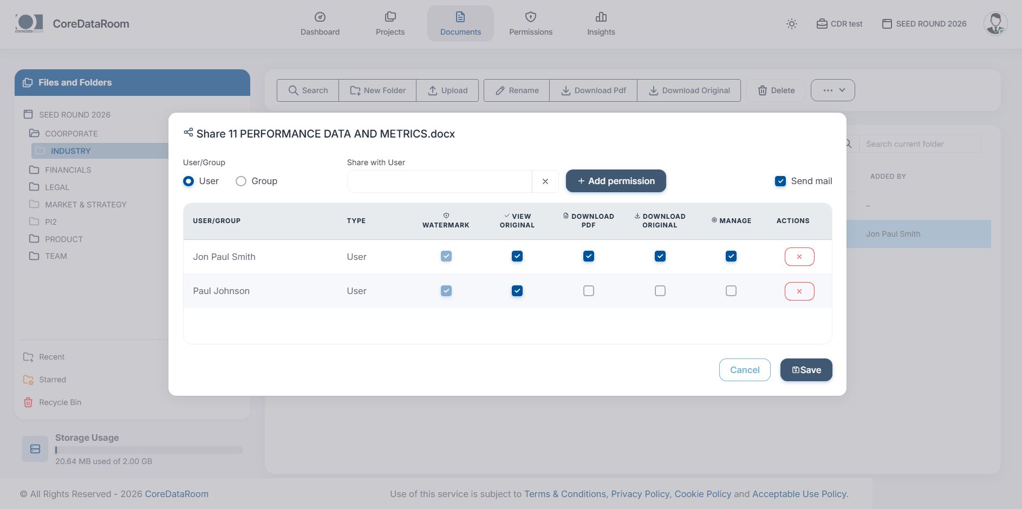
Task: Click the Download Pdf toolbar button
Action: coord(594,90)
